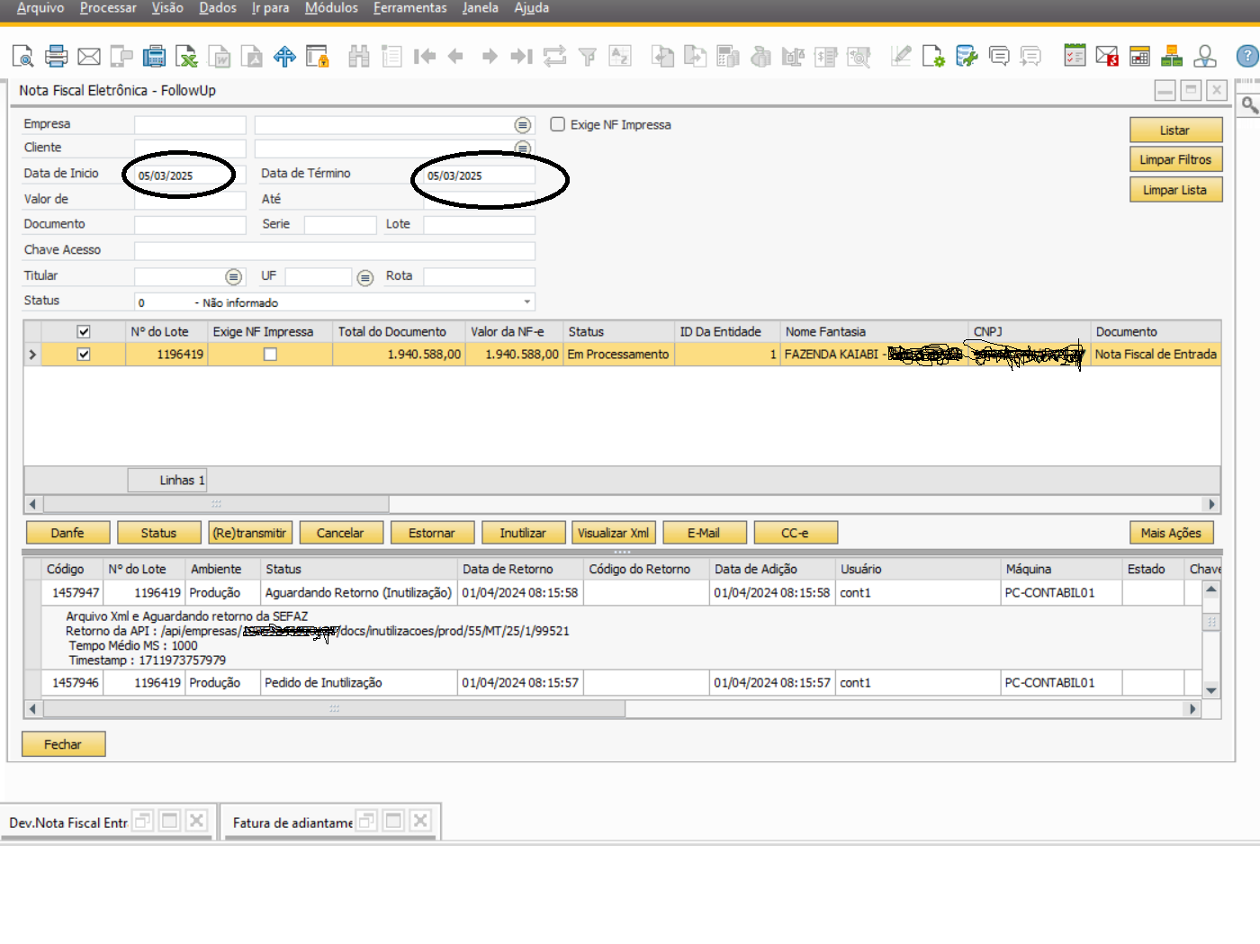Uncheck the selection box for lote 1196419
The width and height of the screenshot is (1260, 944).
tap(84, 355)
